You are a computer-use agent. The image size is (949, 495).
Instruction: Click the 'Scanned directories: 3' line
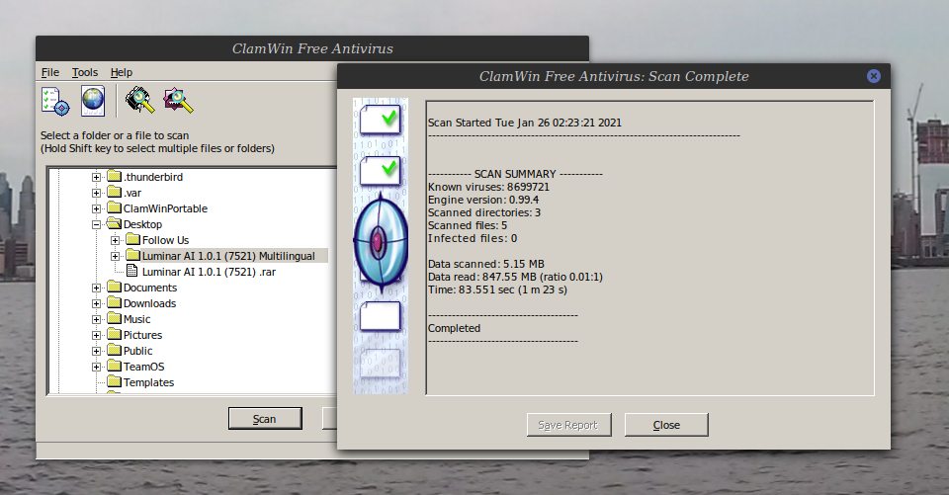484,213
